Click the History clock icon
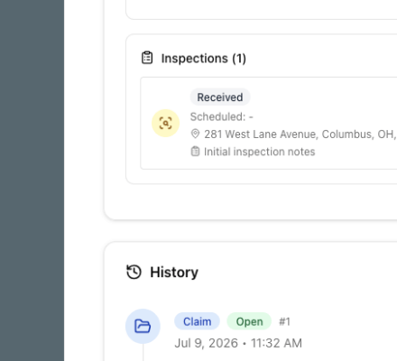This screenshot has width=397, height=361. tap(134, 272)
